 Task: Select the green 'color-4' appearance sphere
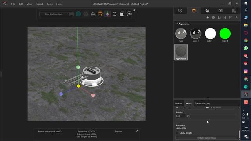pos(225,34)
